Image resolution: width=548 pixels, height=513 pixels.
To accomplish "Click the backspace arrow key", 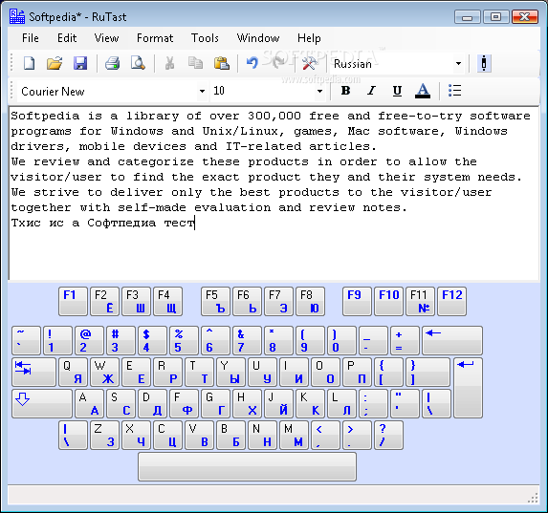I will pos(452,340).
